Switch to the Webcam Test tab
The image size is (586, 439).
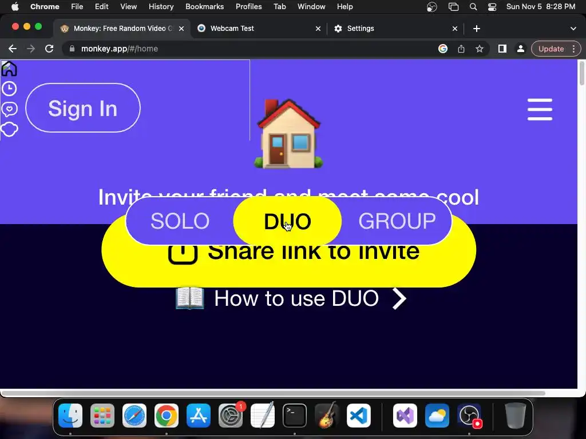coord(259,29)
